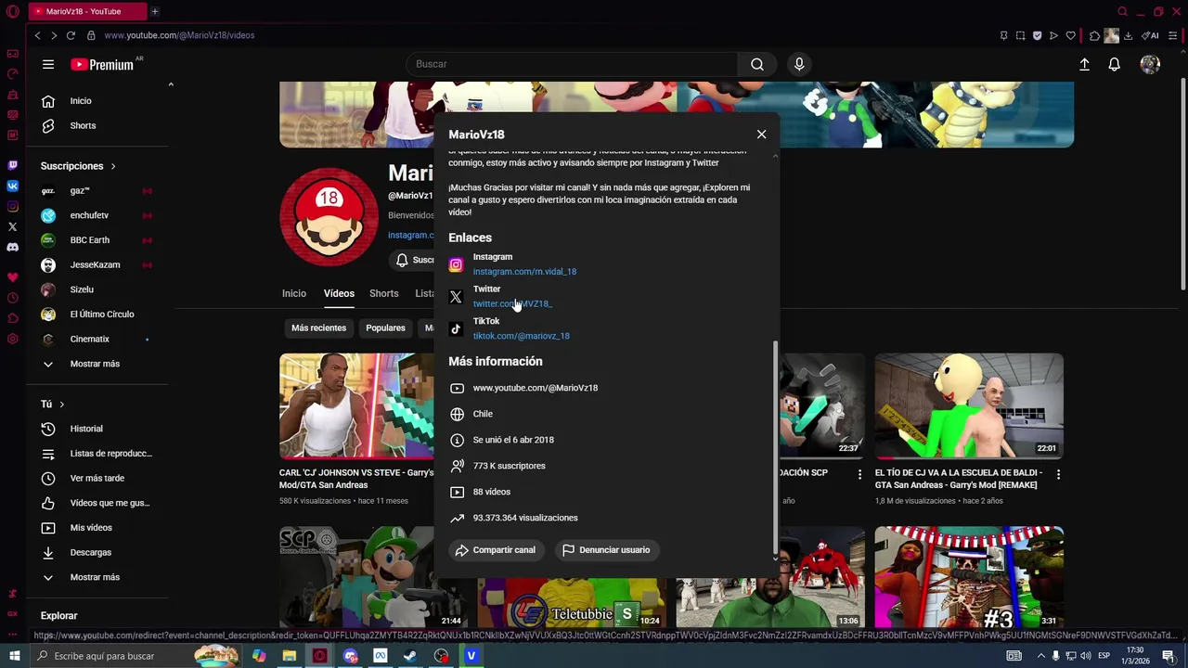Open the BBC Earth subscription
The width and height of the screenshot is (1188, 668).
tap(90, 240)
